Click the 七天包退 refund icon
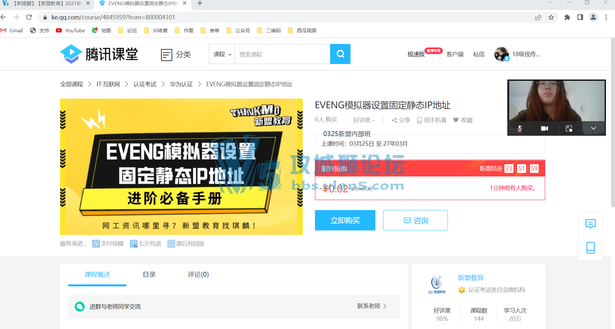Screen dimensions: 615x329 point(134,244)
